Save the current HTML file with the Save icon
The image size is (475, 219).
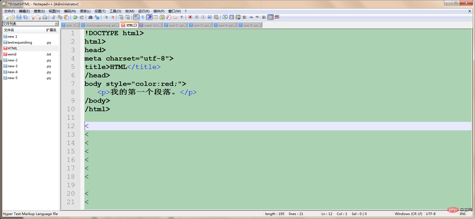coord(19,17)
